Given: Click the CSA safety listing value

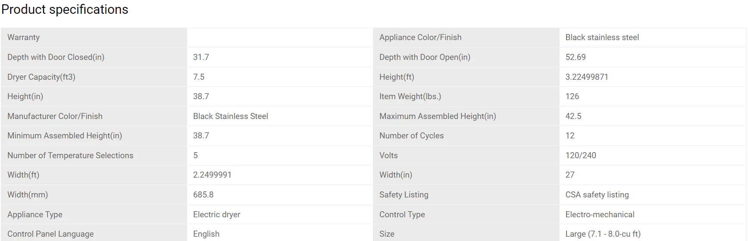Looking at the screenshot, I should pyautogui.click(x=597, y=195).
